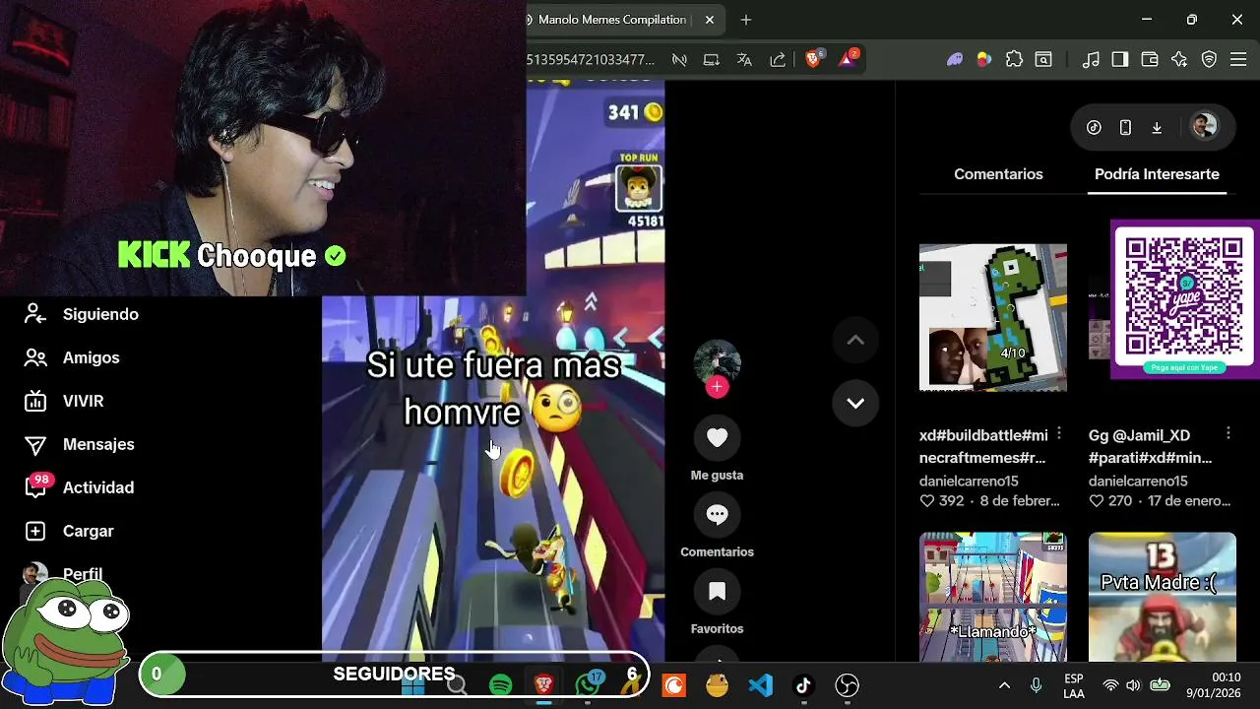The image size is (1260, 709).
Task: Switch to the Comentarios tab
Action: click(x=998, y=174)
